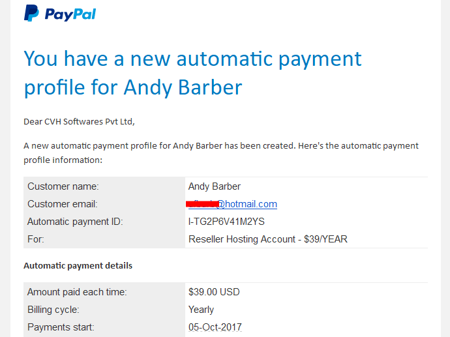The width and height of the screenshot is (450, 337).
Task: Click the Payments start label
Action: click(61, 327)
